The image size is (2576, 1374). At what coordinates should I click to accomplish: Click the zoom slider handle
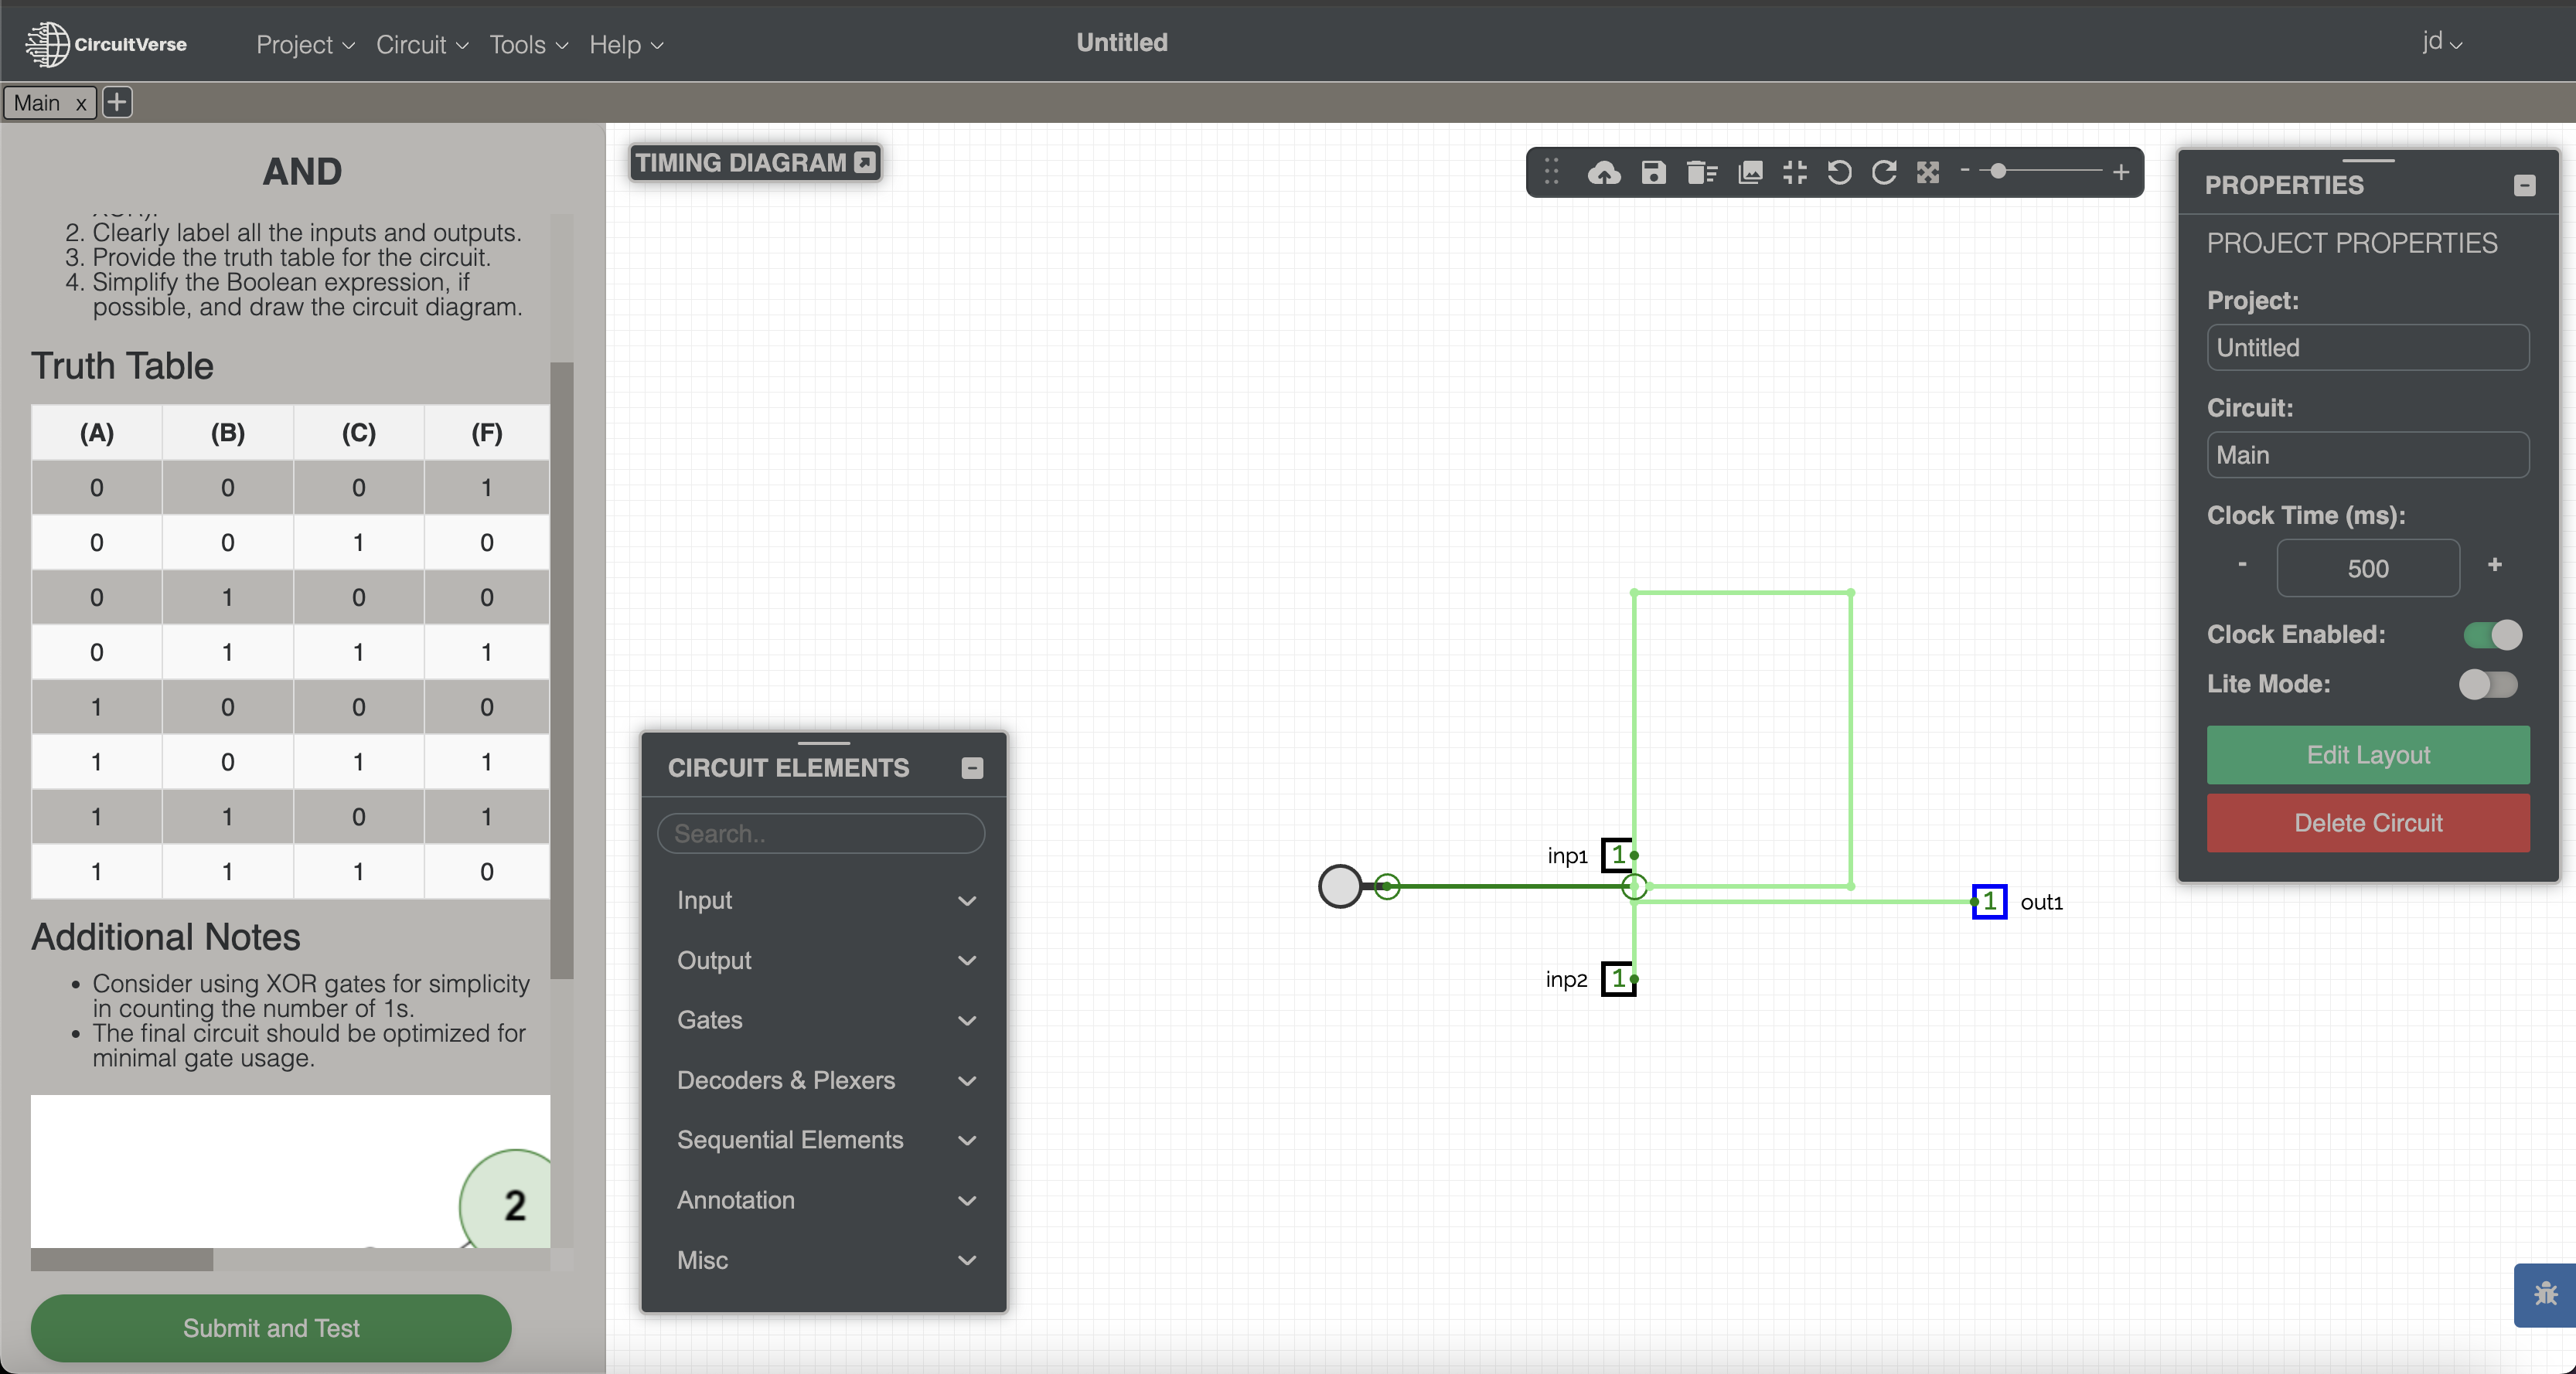click(1998, 172)
